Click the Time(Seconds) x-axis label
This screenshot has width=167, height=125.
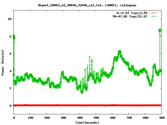click(87, 123)
